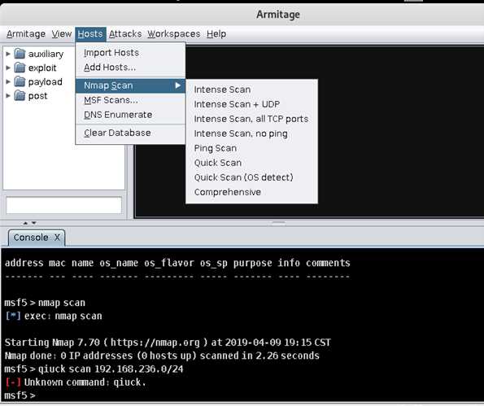This screenshot has width=484, height=406.
Task: Choose Import Hosts from menu
Action: 130,53
